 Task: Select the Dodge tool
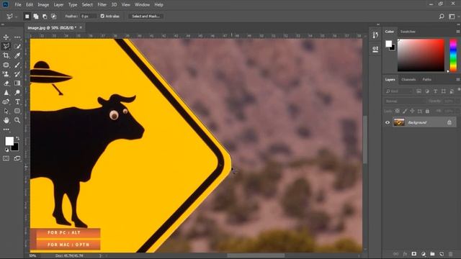point(17,93)
